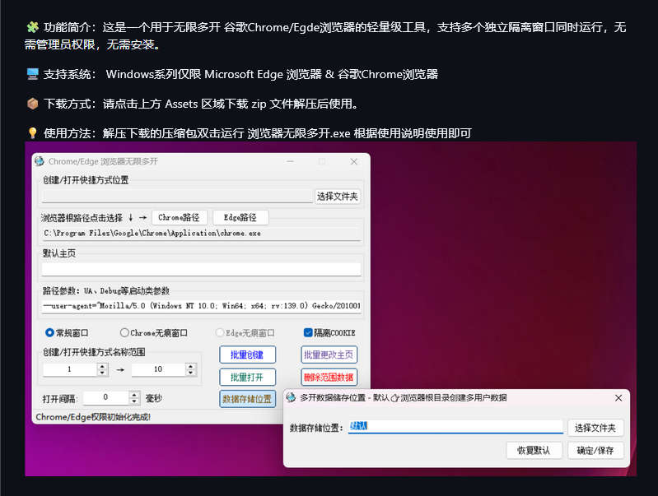This screenshot has width=658, height=496.
Task: Click 选择文件夹 in the data storage dialog
Action: click(595, 428)
